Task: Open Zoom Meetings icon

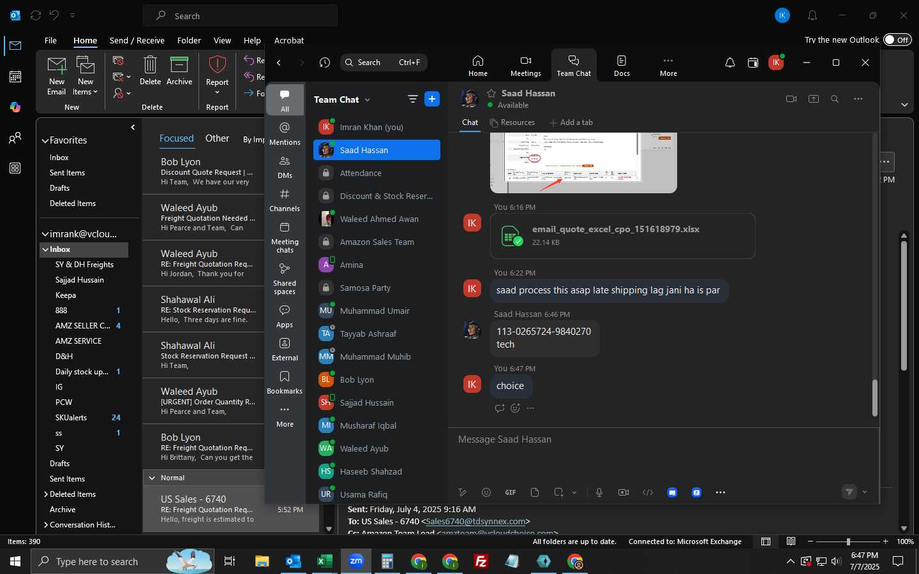Action: pyautogui.click(x=526, y=66)
